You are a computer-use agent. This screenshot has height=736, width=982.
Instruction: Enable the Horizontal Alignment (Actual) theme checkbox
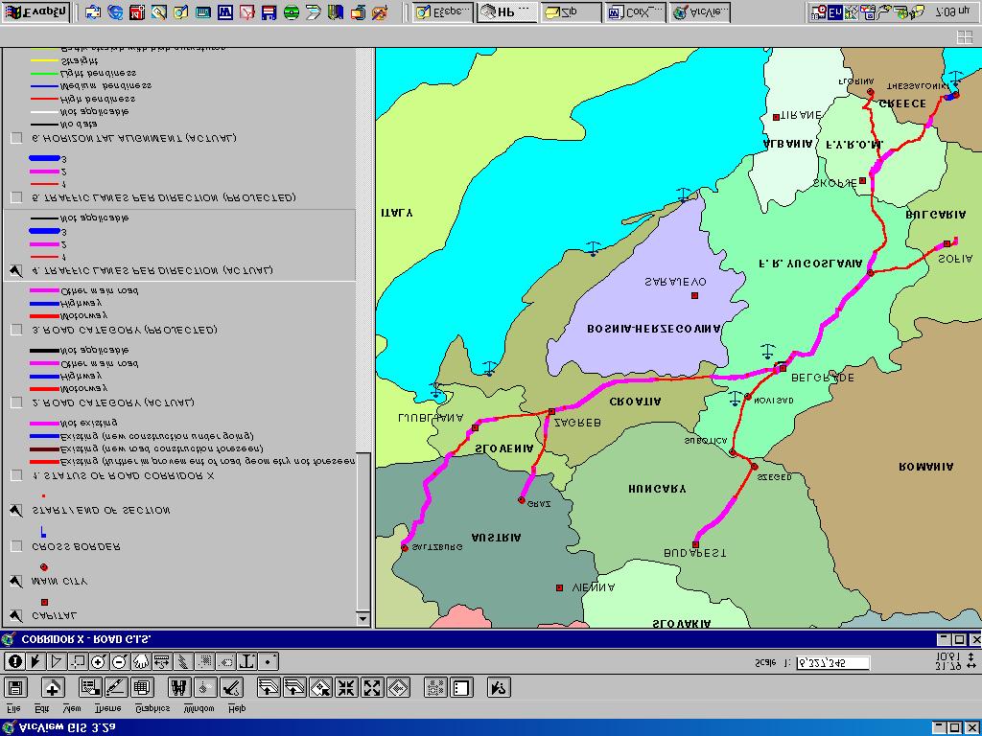[17, 138]
